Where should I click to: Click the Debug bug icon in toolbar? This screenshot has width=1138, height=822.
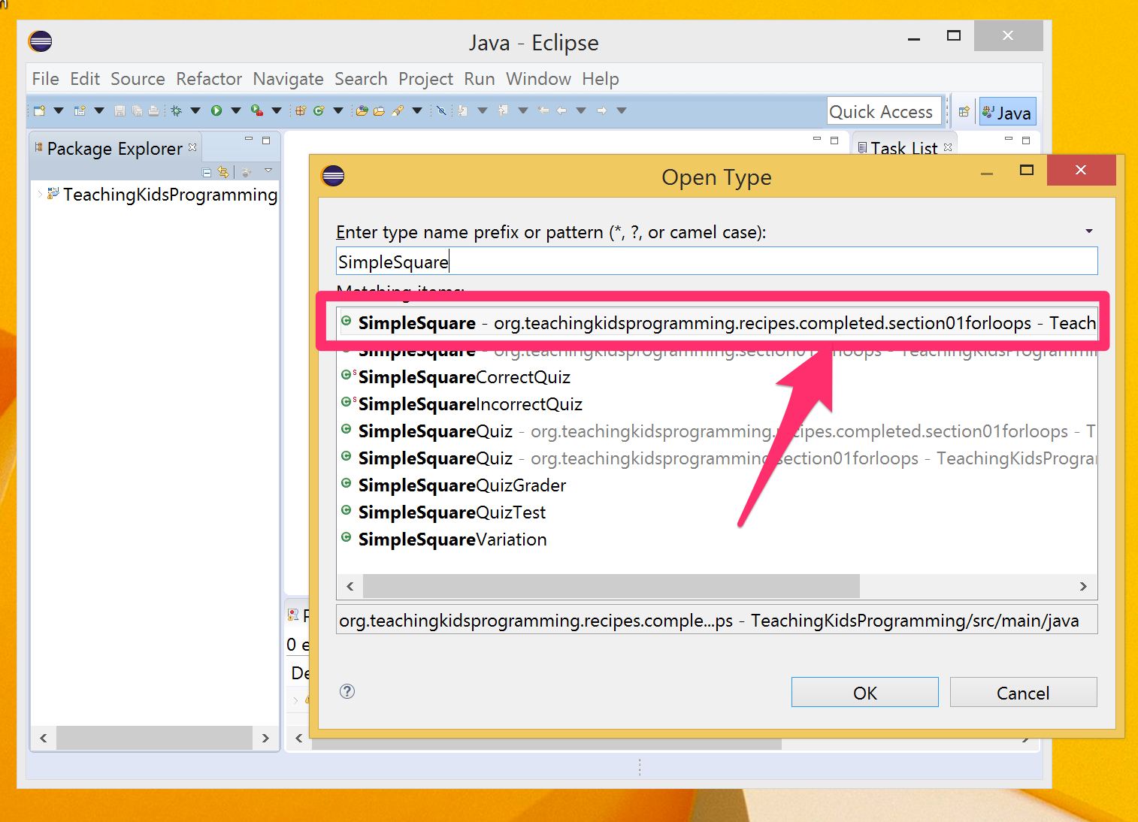[177, 110]
